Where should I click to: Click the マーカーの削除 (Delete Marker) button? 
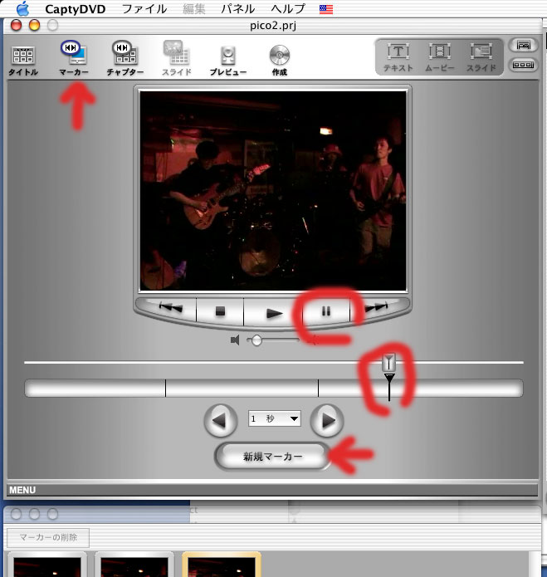[x=48, y=537]
